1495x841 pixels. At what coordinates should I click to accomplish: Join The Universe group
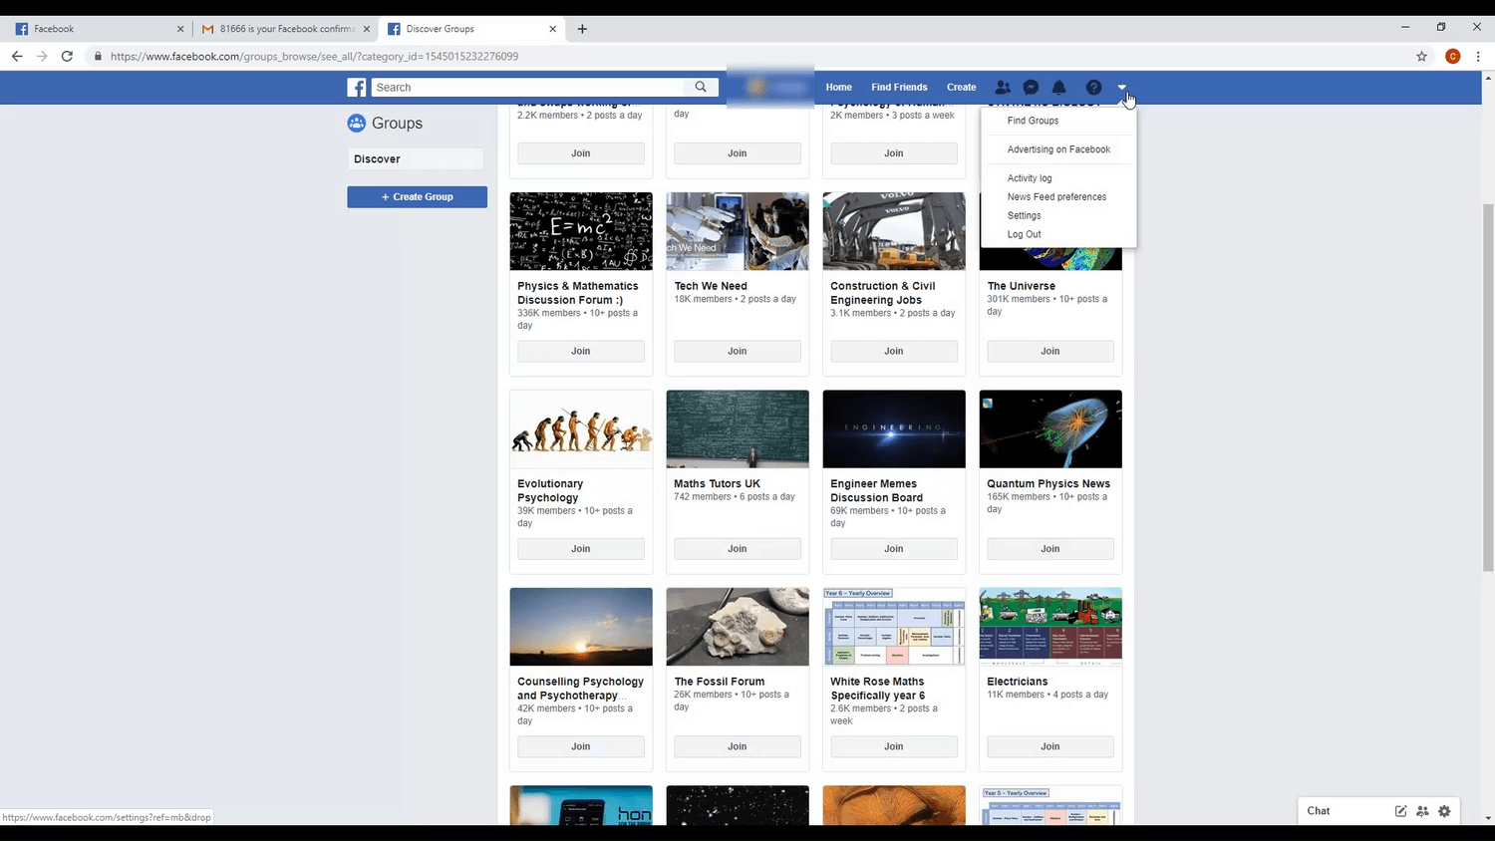point(1050,351)
